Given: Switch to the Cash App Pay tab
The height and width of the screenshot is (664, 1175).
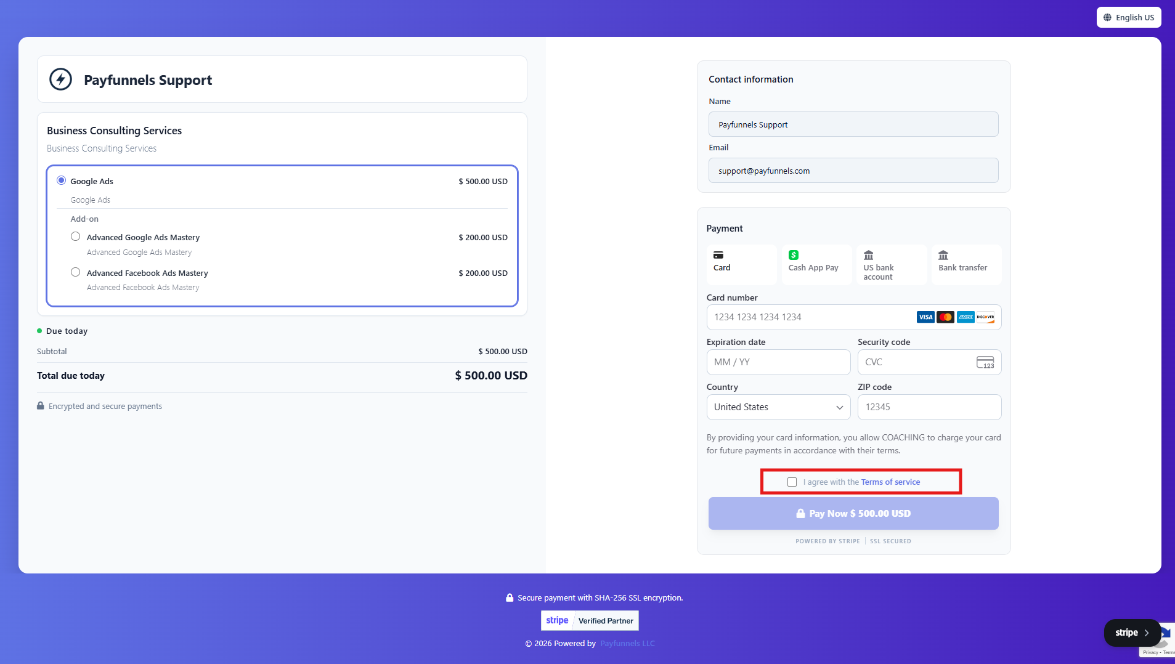Looking at the screenshot, I should pos(817,264).
